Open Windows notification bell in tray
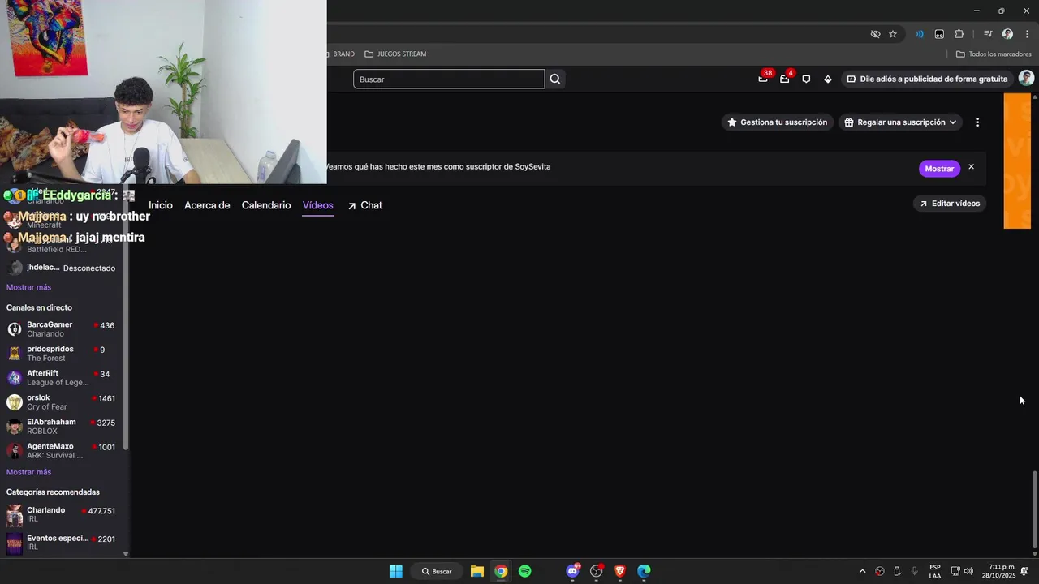The height and width of the screenshot is (584, 1039). point(1024,571)
